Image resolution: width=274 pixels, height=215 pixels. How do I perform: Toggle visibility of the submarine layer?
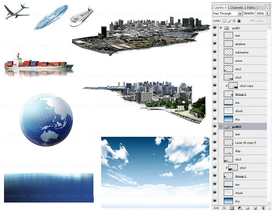click(214, 52)
